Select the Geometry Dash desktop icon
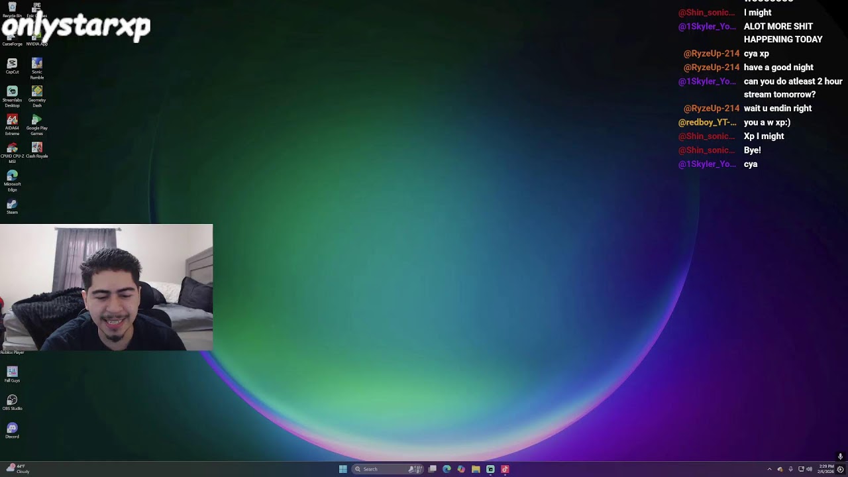 [36, 97]
